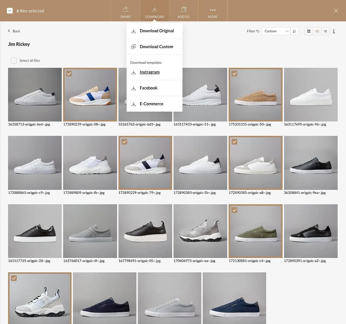This screenshot has width=346, height=324.
Task: Click the 6 files selected label
Action: [x=30, y=11]
